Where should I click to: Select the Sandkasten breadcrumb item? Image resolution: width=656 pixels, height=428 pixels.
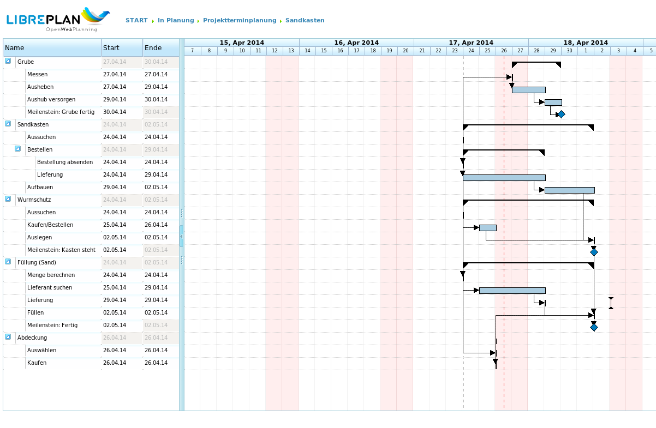pyautogui.click(x=305, y=21)
